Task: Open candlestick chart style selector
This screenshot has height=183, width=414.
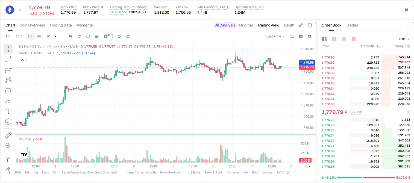Action: [71, 36]
